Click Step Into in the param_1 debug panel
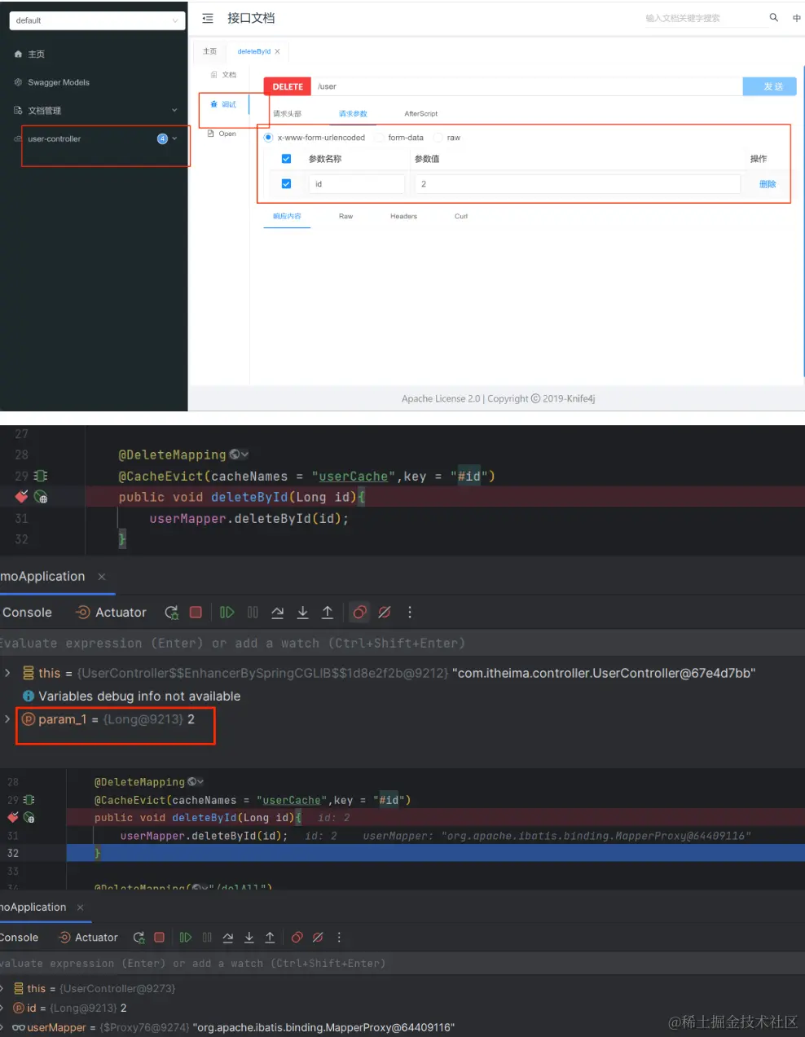805x1037 pixels. [x=302, y=612]
